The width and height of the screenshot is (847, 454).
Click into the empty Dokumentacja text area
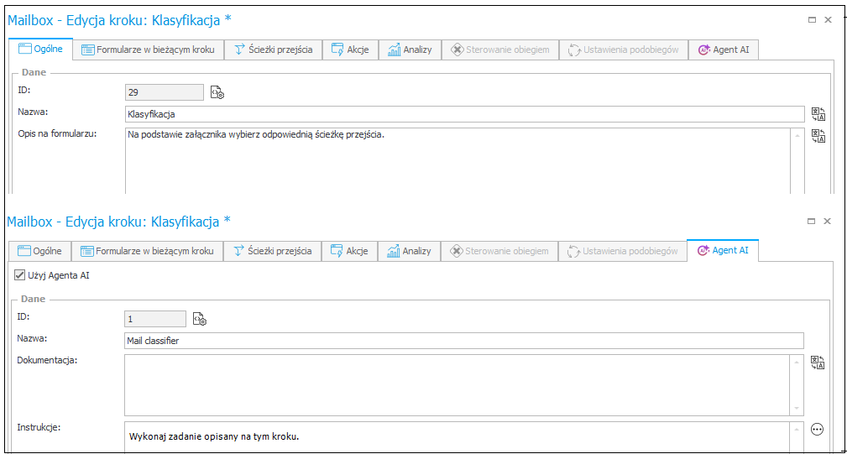[457, 384]
